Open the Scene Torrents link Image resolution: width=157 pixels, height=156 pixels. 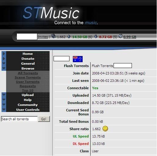point(28,77)
